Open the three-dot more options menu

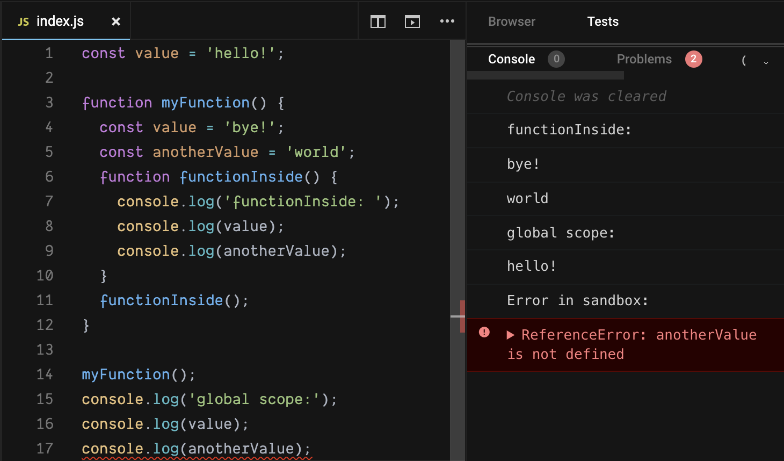447,21
